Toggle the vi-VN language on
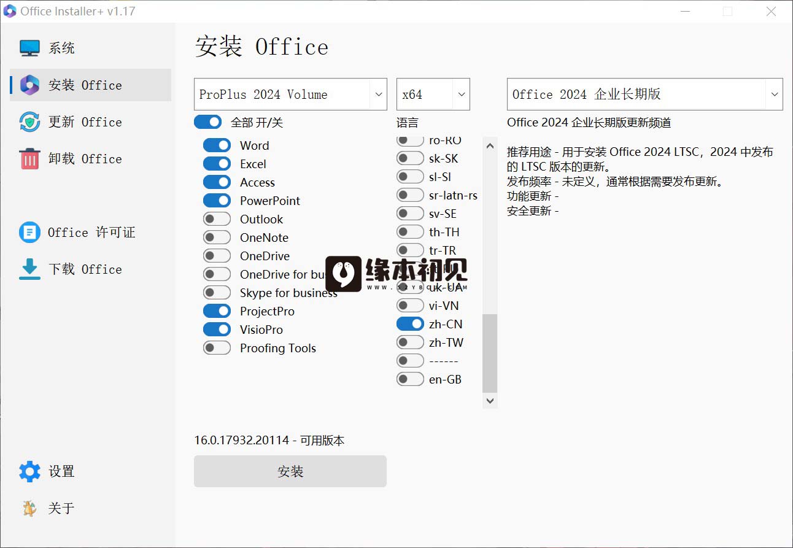This screenshot has width=793, height=548. click(x=410, y=306)
